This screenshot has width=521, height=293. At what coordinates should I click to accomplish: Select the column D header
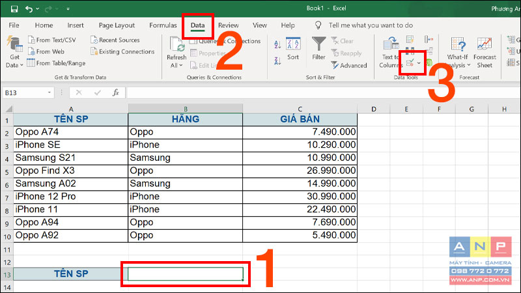coord(374,109)
